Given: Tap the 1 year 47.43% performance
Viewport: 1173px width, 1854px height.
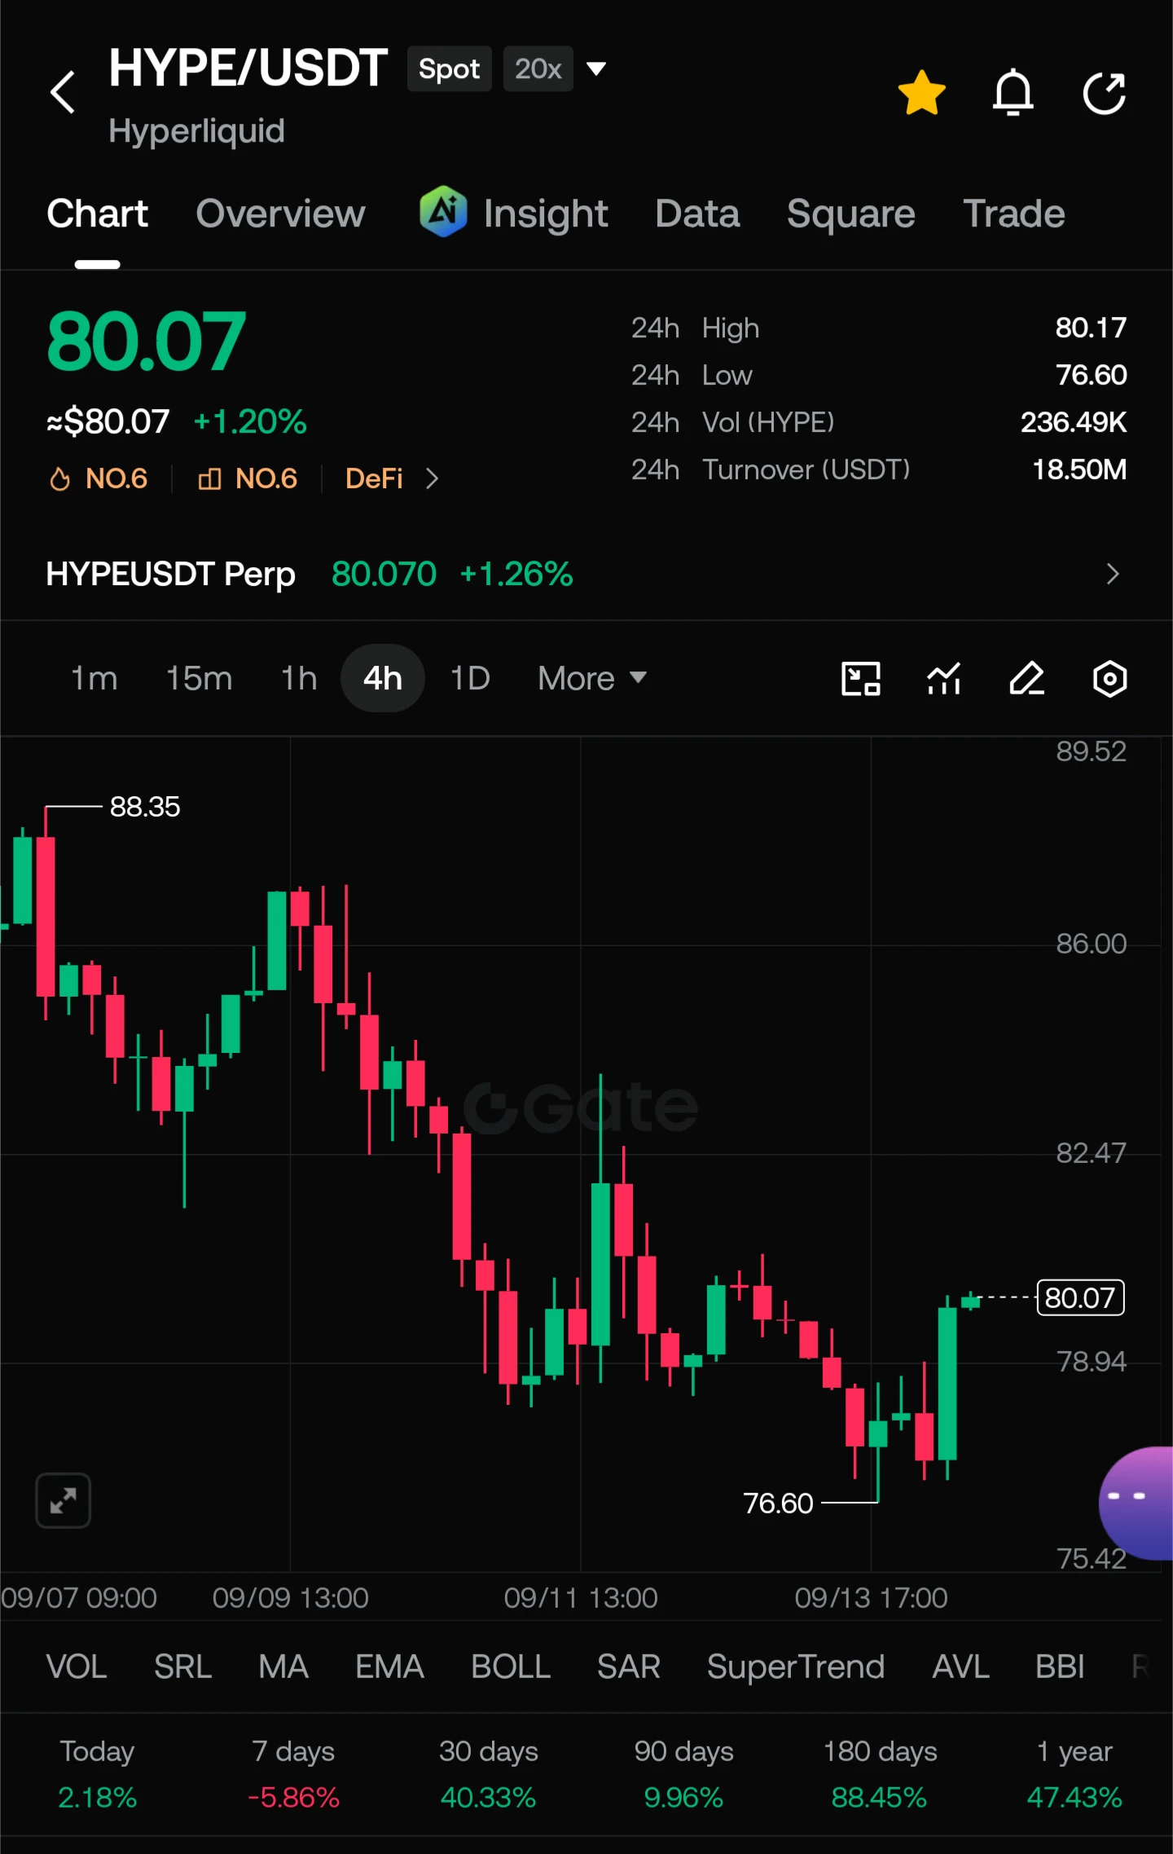Looking at the screenshot, I should click(x=1074, y=1774).
